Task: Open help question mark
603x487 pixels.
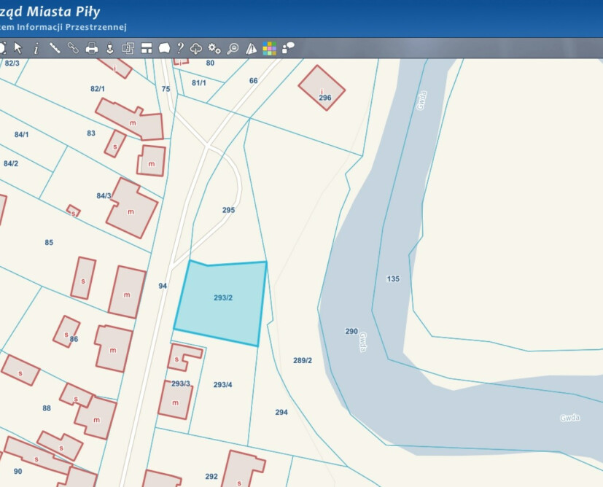Action: coord(180,48)
